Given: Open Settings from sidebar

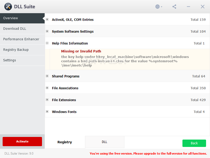Looking at the screenshot, I should click(22, 60).
